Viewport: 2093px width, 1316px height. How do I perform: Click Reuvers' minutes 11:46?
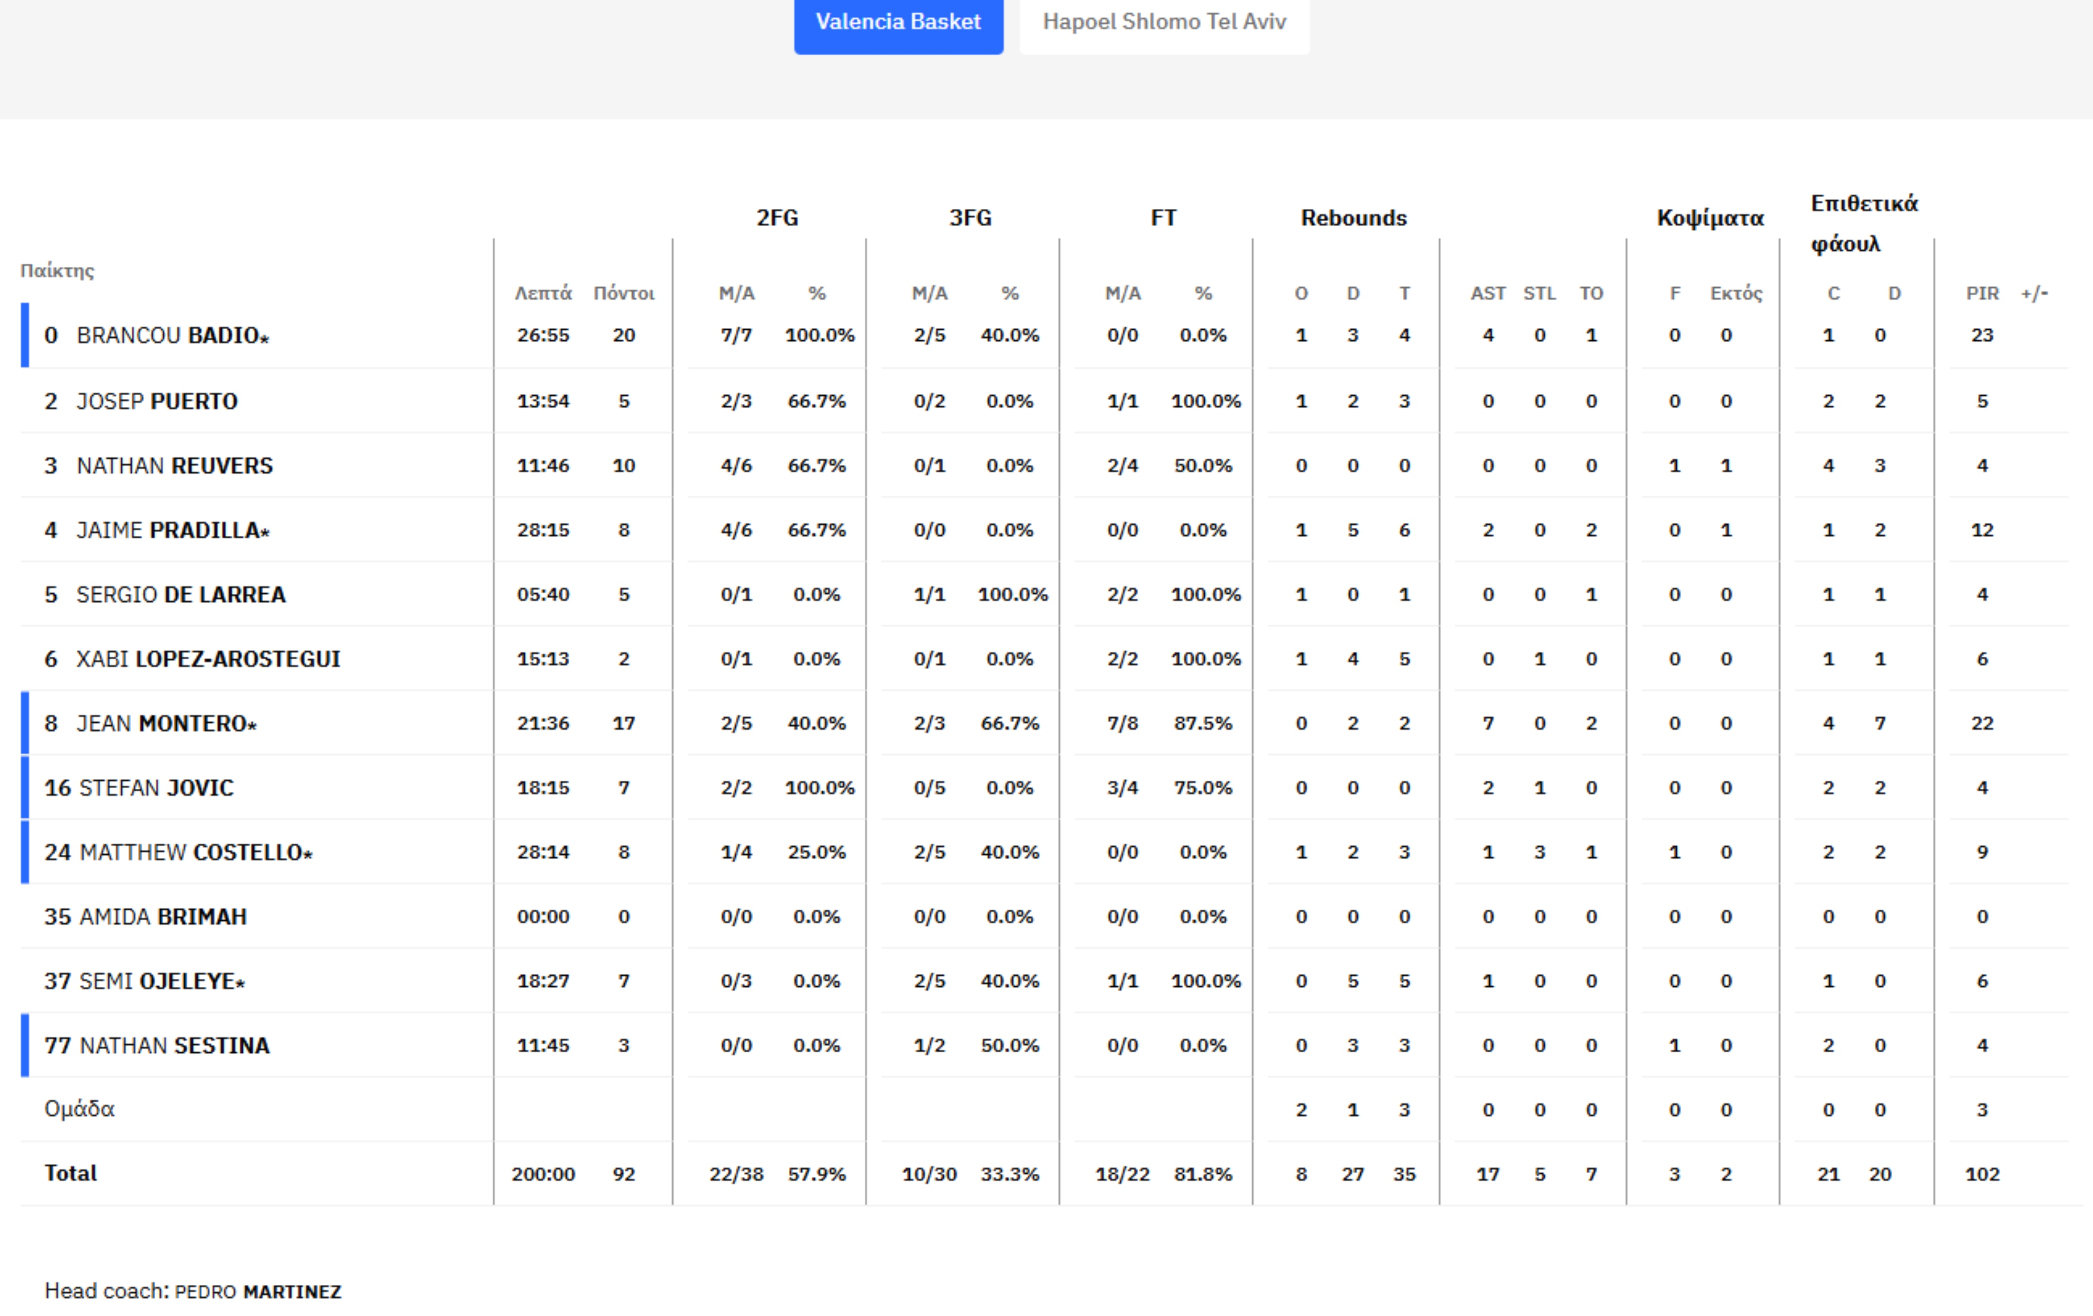pyautogui.click(x=543, y=466)
